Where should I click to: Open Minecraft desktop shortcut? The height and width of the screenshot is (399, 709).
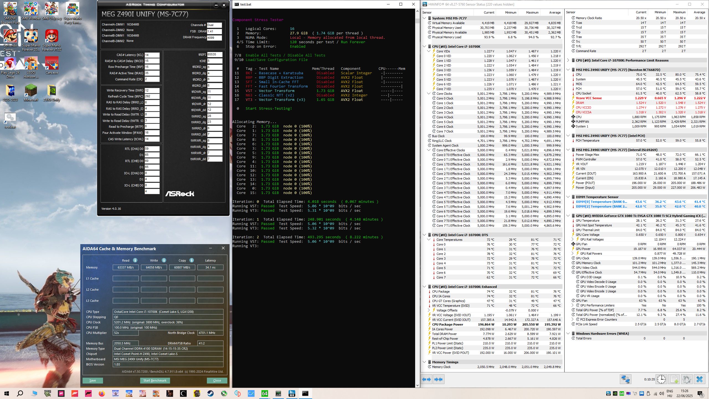click(x=31, y=93)
